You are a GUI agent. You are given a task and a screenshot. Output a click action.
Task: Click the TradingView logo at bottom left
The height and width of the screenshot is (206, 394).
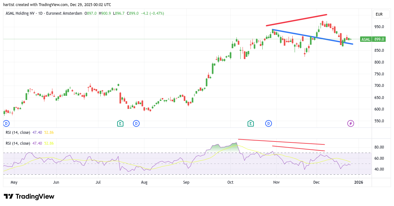pyautogui.click(x=29, y=196)
